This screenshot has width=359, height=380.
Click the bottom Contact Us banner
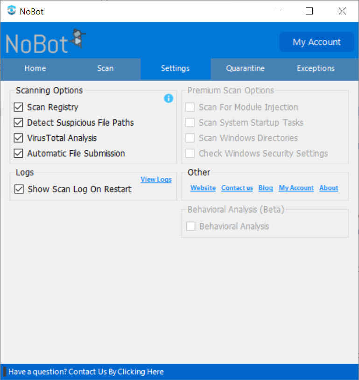pos(86,372)
